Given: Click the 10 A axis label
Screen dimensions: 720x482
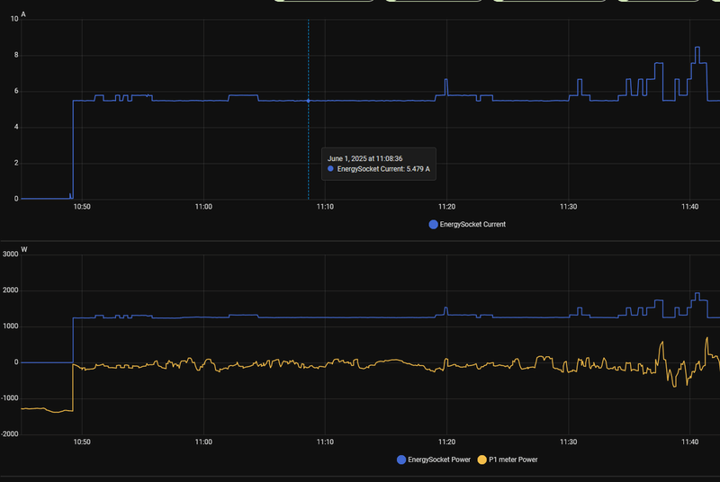Looking at the screenshot, I should pos(14,19).
